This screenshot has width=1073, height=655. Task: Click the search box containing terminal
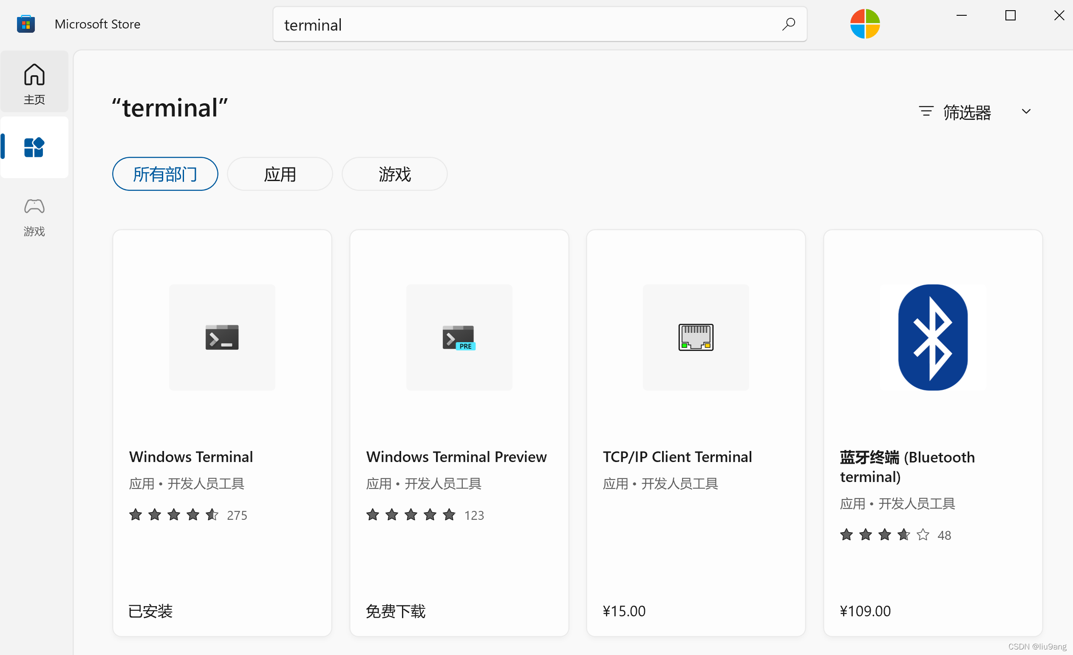coord(523,25)
